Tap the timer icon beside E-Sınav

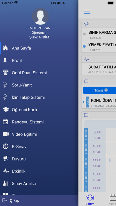[6, 146]
